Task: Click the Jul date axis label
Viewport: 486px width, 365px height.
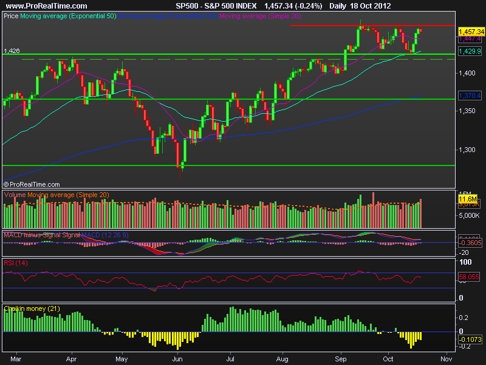Action: pyautogui.click(x=230, y=359)
